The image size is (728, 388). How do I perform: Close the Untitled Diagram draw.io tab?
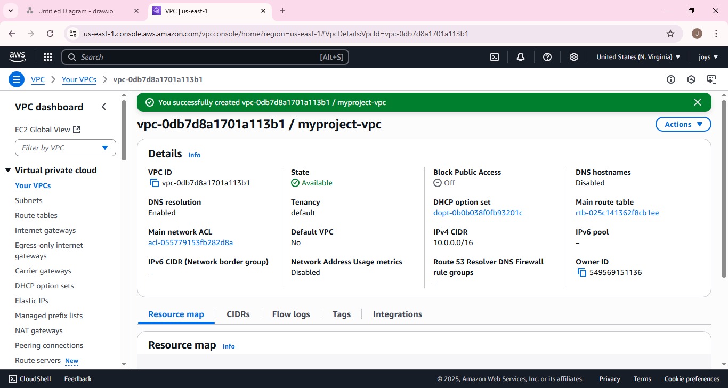click(x=136, y=11)
